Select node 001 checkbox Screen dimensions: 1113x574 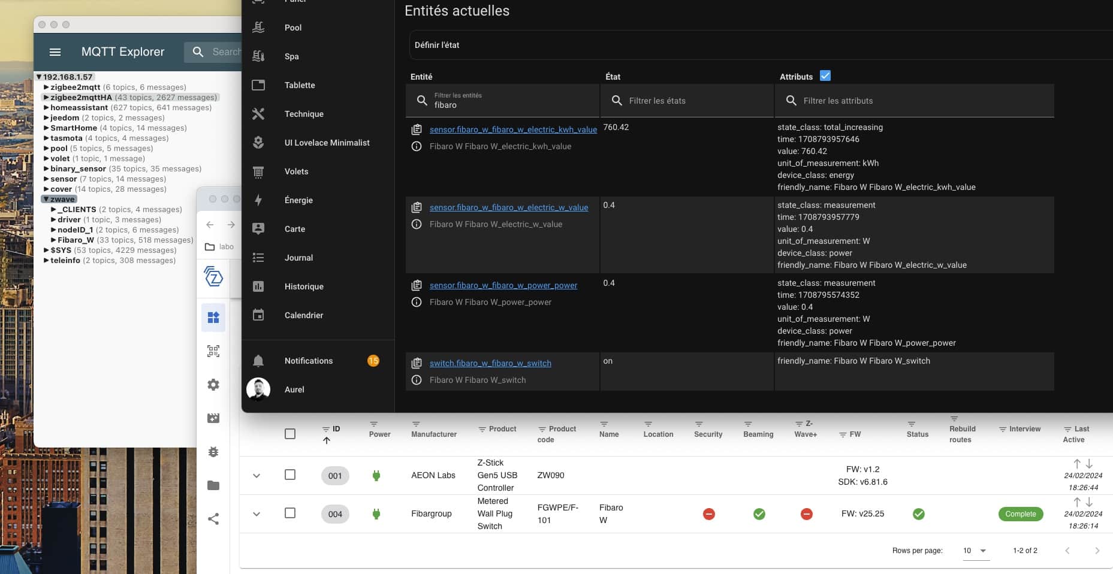coord(290,475)
